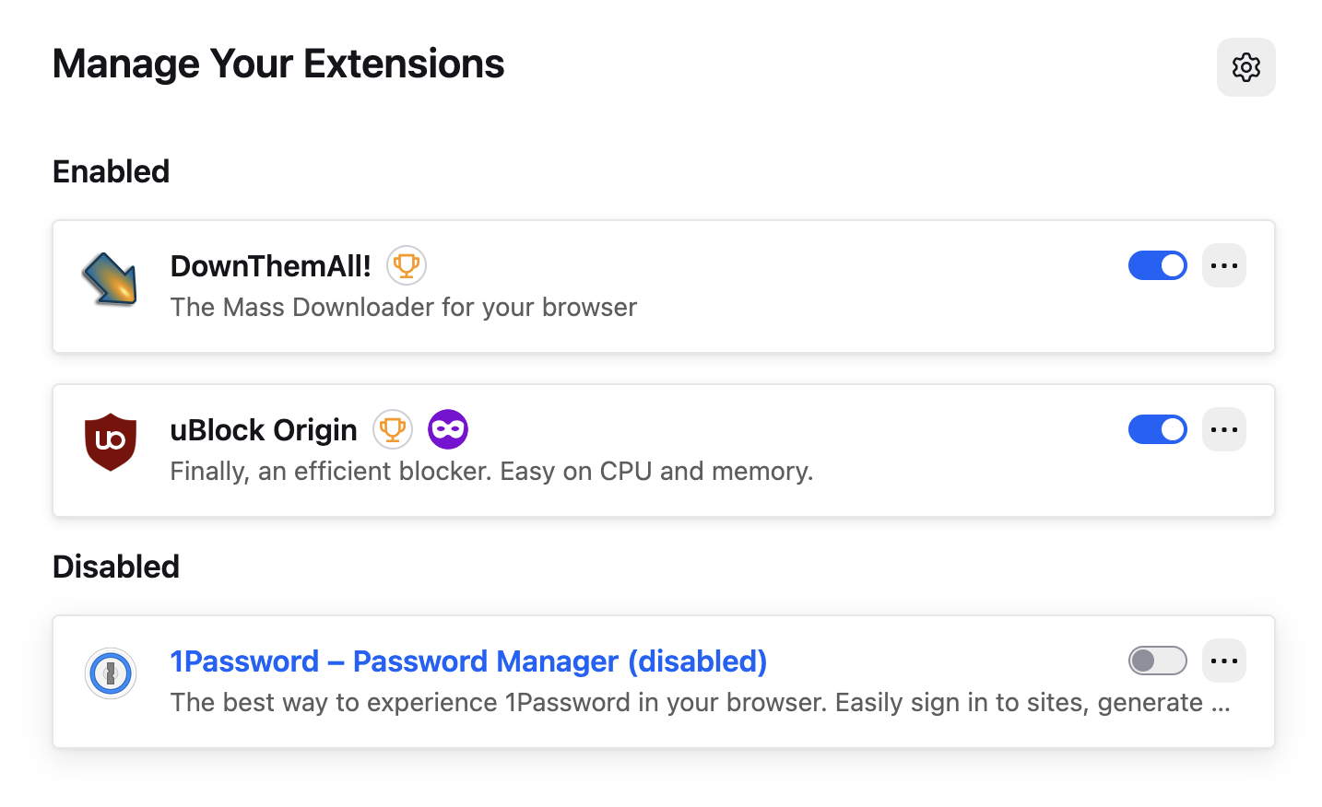Click the DownThemAll! arrow icon
1322x807 pixels.
click(x=110, y=279)
